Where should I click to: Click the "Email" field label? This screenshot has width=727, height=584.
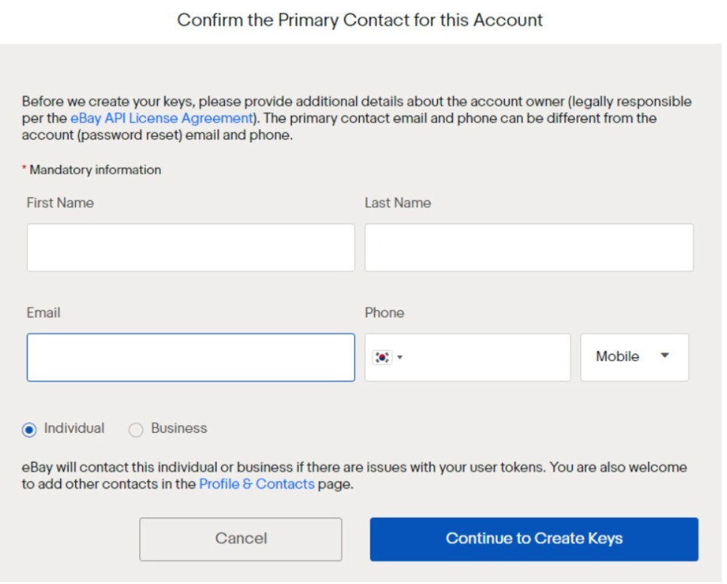coord(43,312)
